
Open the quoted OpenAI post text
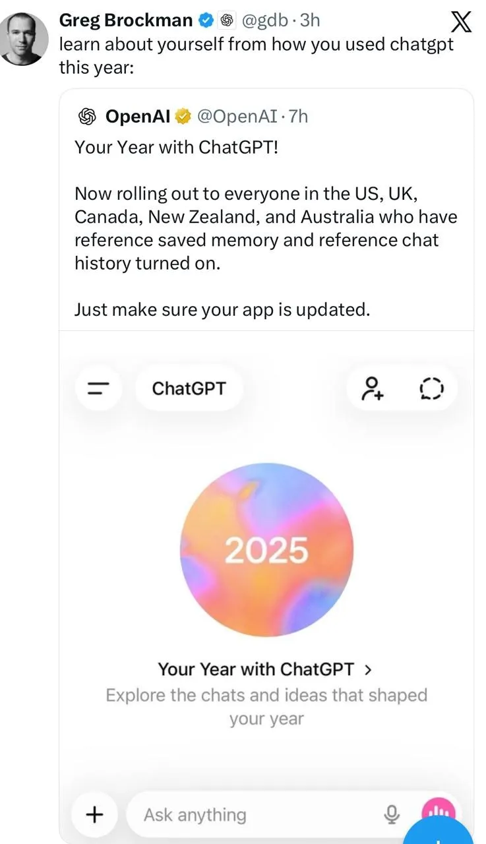click(x=265, y=227)
